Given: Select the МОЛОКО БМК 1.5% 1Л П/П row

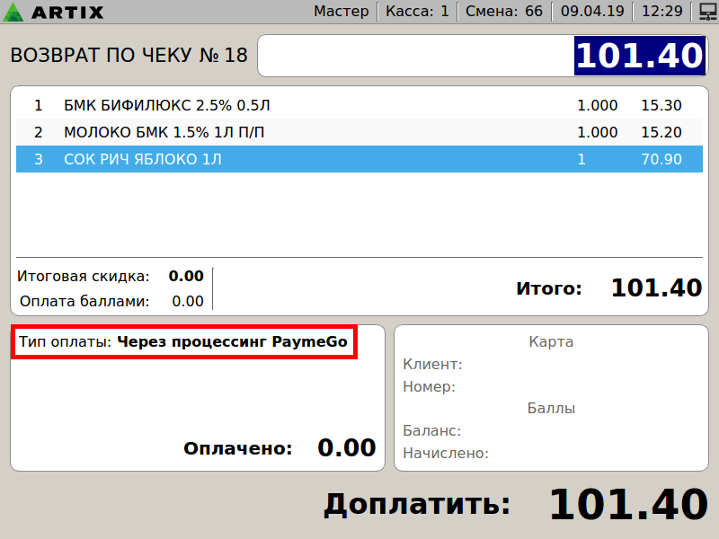Looking at the screenshot, I should click(358, 132).
